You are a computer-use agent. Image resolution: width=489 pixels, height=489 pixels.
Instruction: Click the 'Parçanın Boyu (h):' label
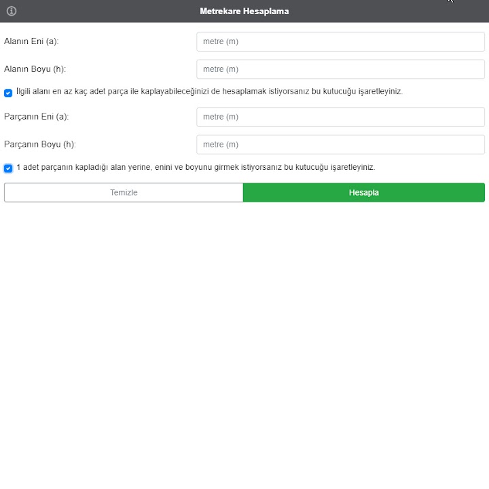[x=40, y=145]
